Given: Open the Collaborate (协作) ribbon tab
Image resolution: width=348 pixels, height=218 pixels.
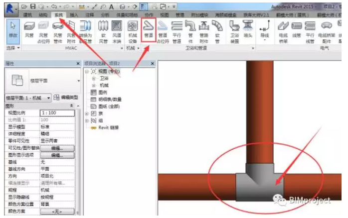Looking at the screenshot, I should 149,15.
